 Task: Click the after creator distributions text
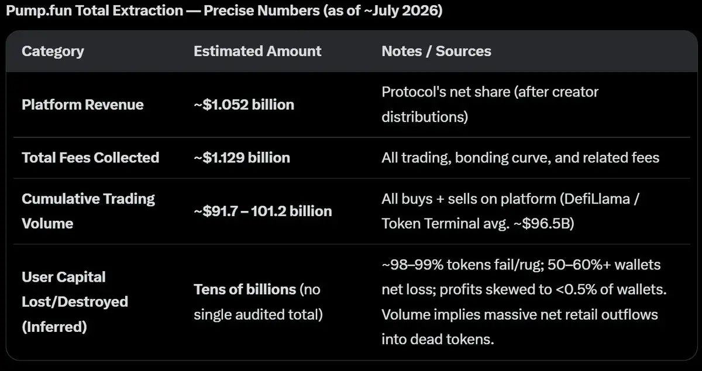pyautogui.click(x=490, y=104)
